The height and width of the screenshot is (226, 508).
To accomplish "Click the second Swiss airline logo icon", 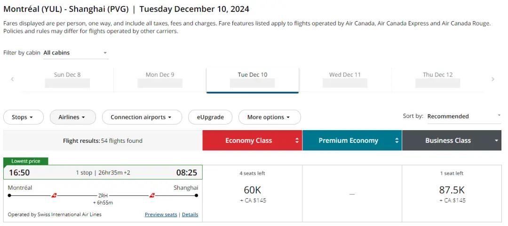I will (x=152, y=195).
